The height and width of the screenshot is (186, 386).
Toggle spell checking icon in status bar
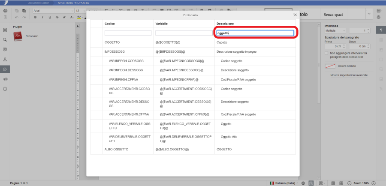pyautogui.click(x=311, y=183)
